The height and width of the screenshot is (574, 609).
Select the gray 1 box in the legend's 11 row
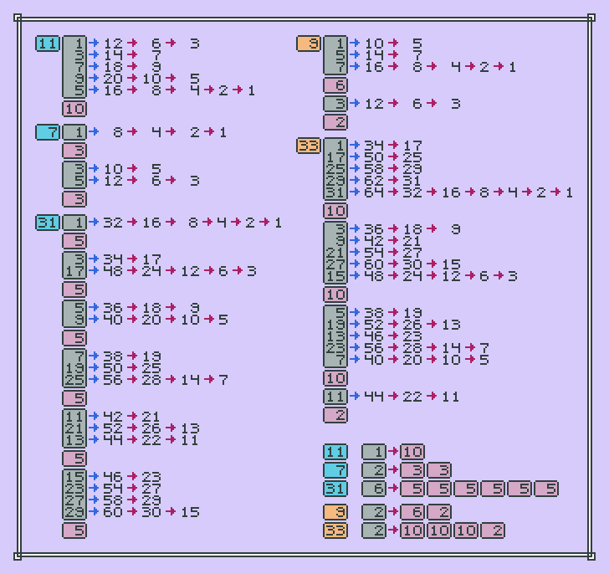[x=374, y=452]
